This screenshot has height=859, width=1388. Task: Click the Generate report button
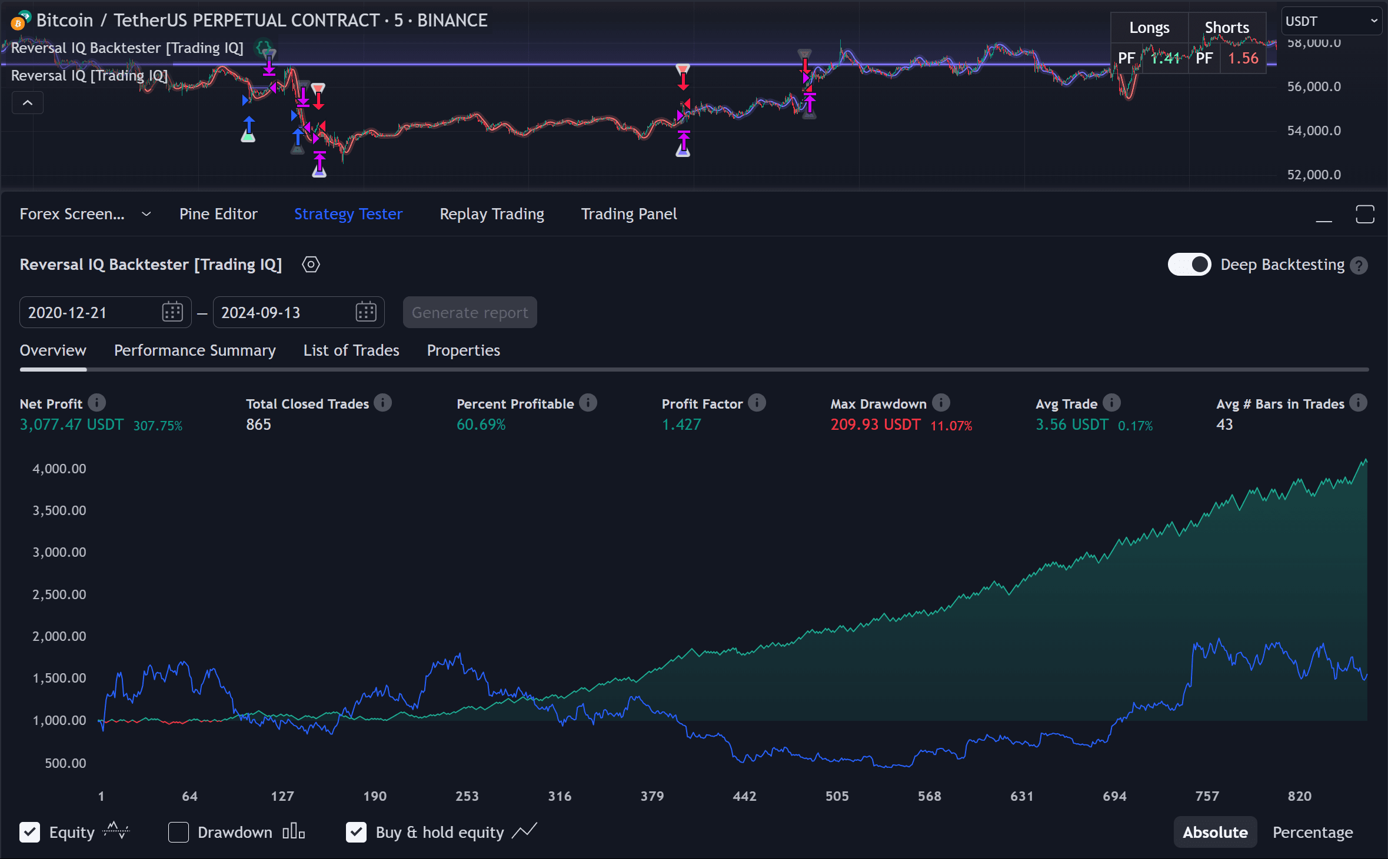pyautogui.click(x=470, y=312)
